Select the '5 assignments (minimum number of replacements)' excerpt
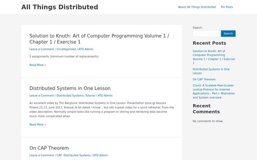 (x=64, y=57)
